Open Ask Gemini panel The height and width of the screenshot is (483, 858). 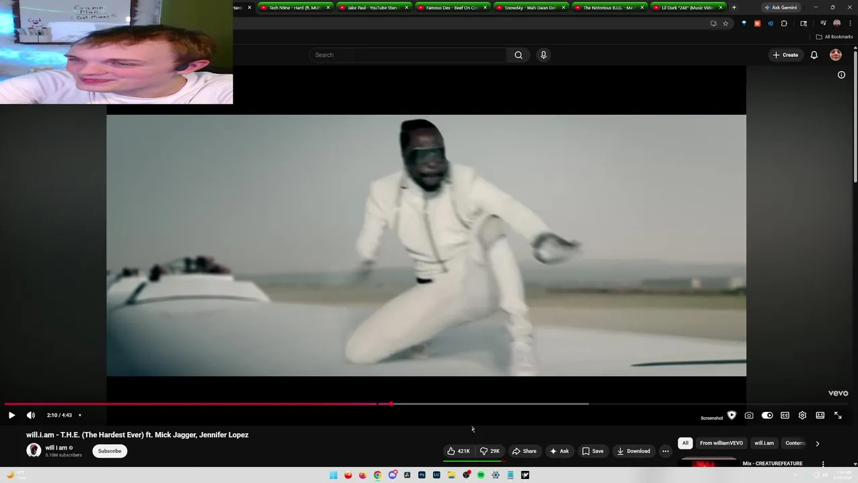pos(781,7)
